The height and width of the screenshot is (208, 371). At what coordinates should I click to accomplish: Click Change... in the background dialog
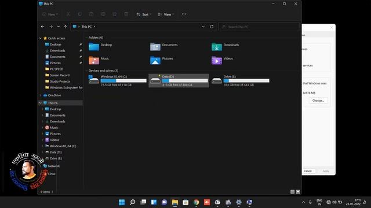click(x=318, y=101)
